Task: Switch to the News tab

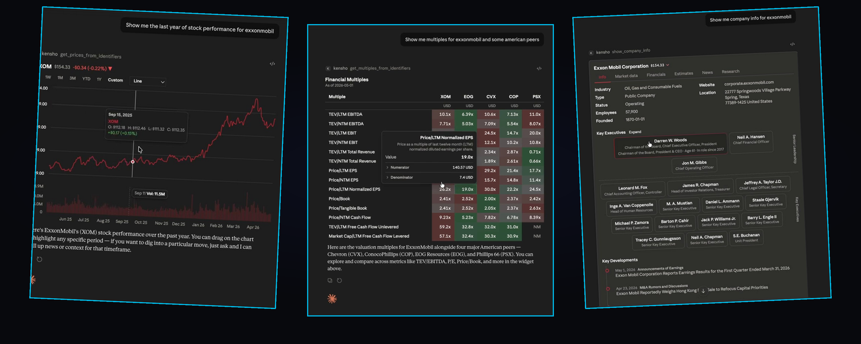Action: (707, 72)
